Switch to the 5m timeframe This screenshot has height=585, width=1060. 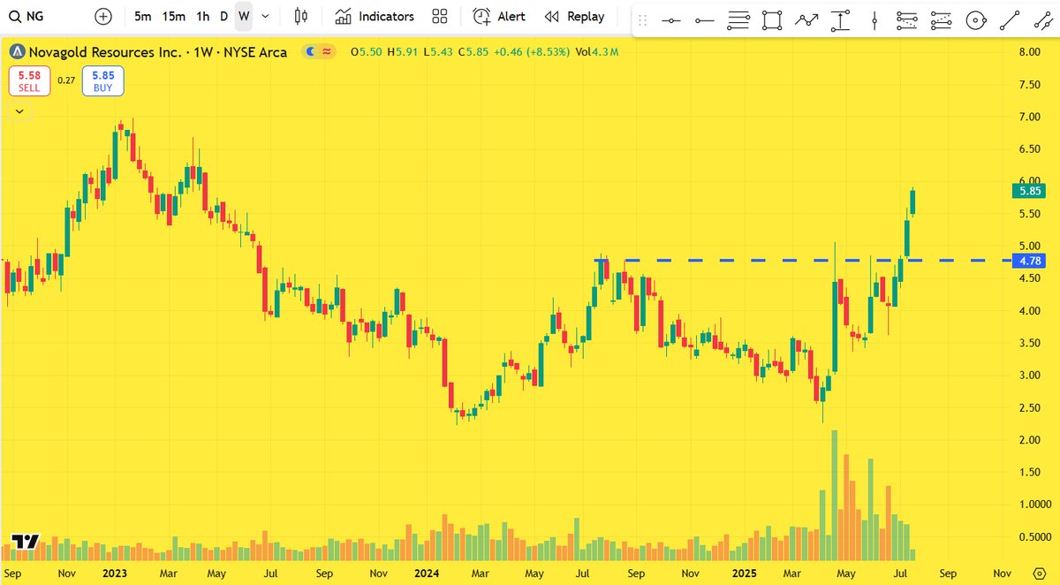point(143,16)
